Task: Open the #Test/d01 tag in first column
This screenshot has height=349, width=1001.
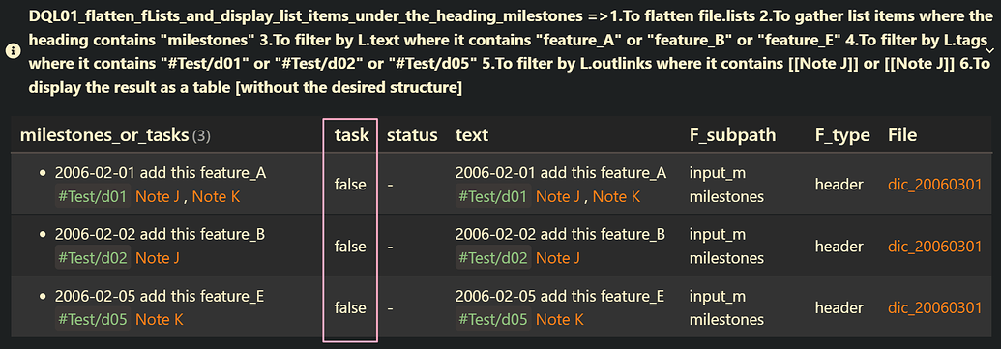Action: coord(93,197)
